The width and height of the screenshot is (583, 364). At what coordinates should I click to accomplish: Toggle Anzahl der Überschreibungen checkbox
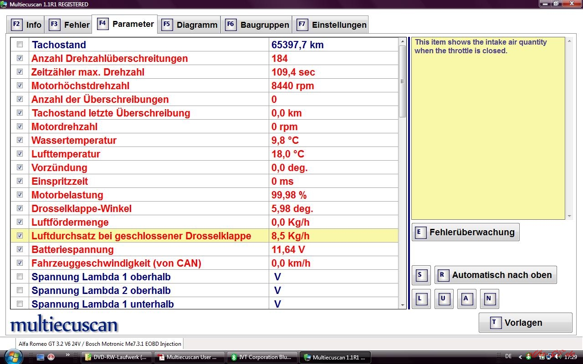click(20, 99)
